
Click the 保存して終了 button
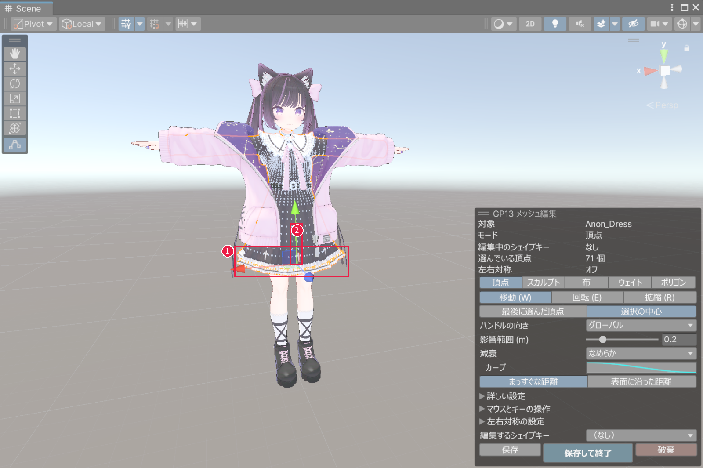pos(588,453)
